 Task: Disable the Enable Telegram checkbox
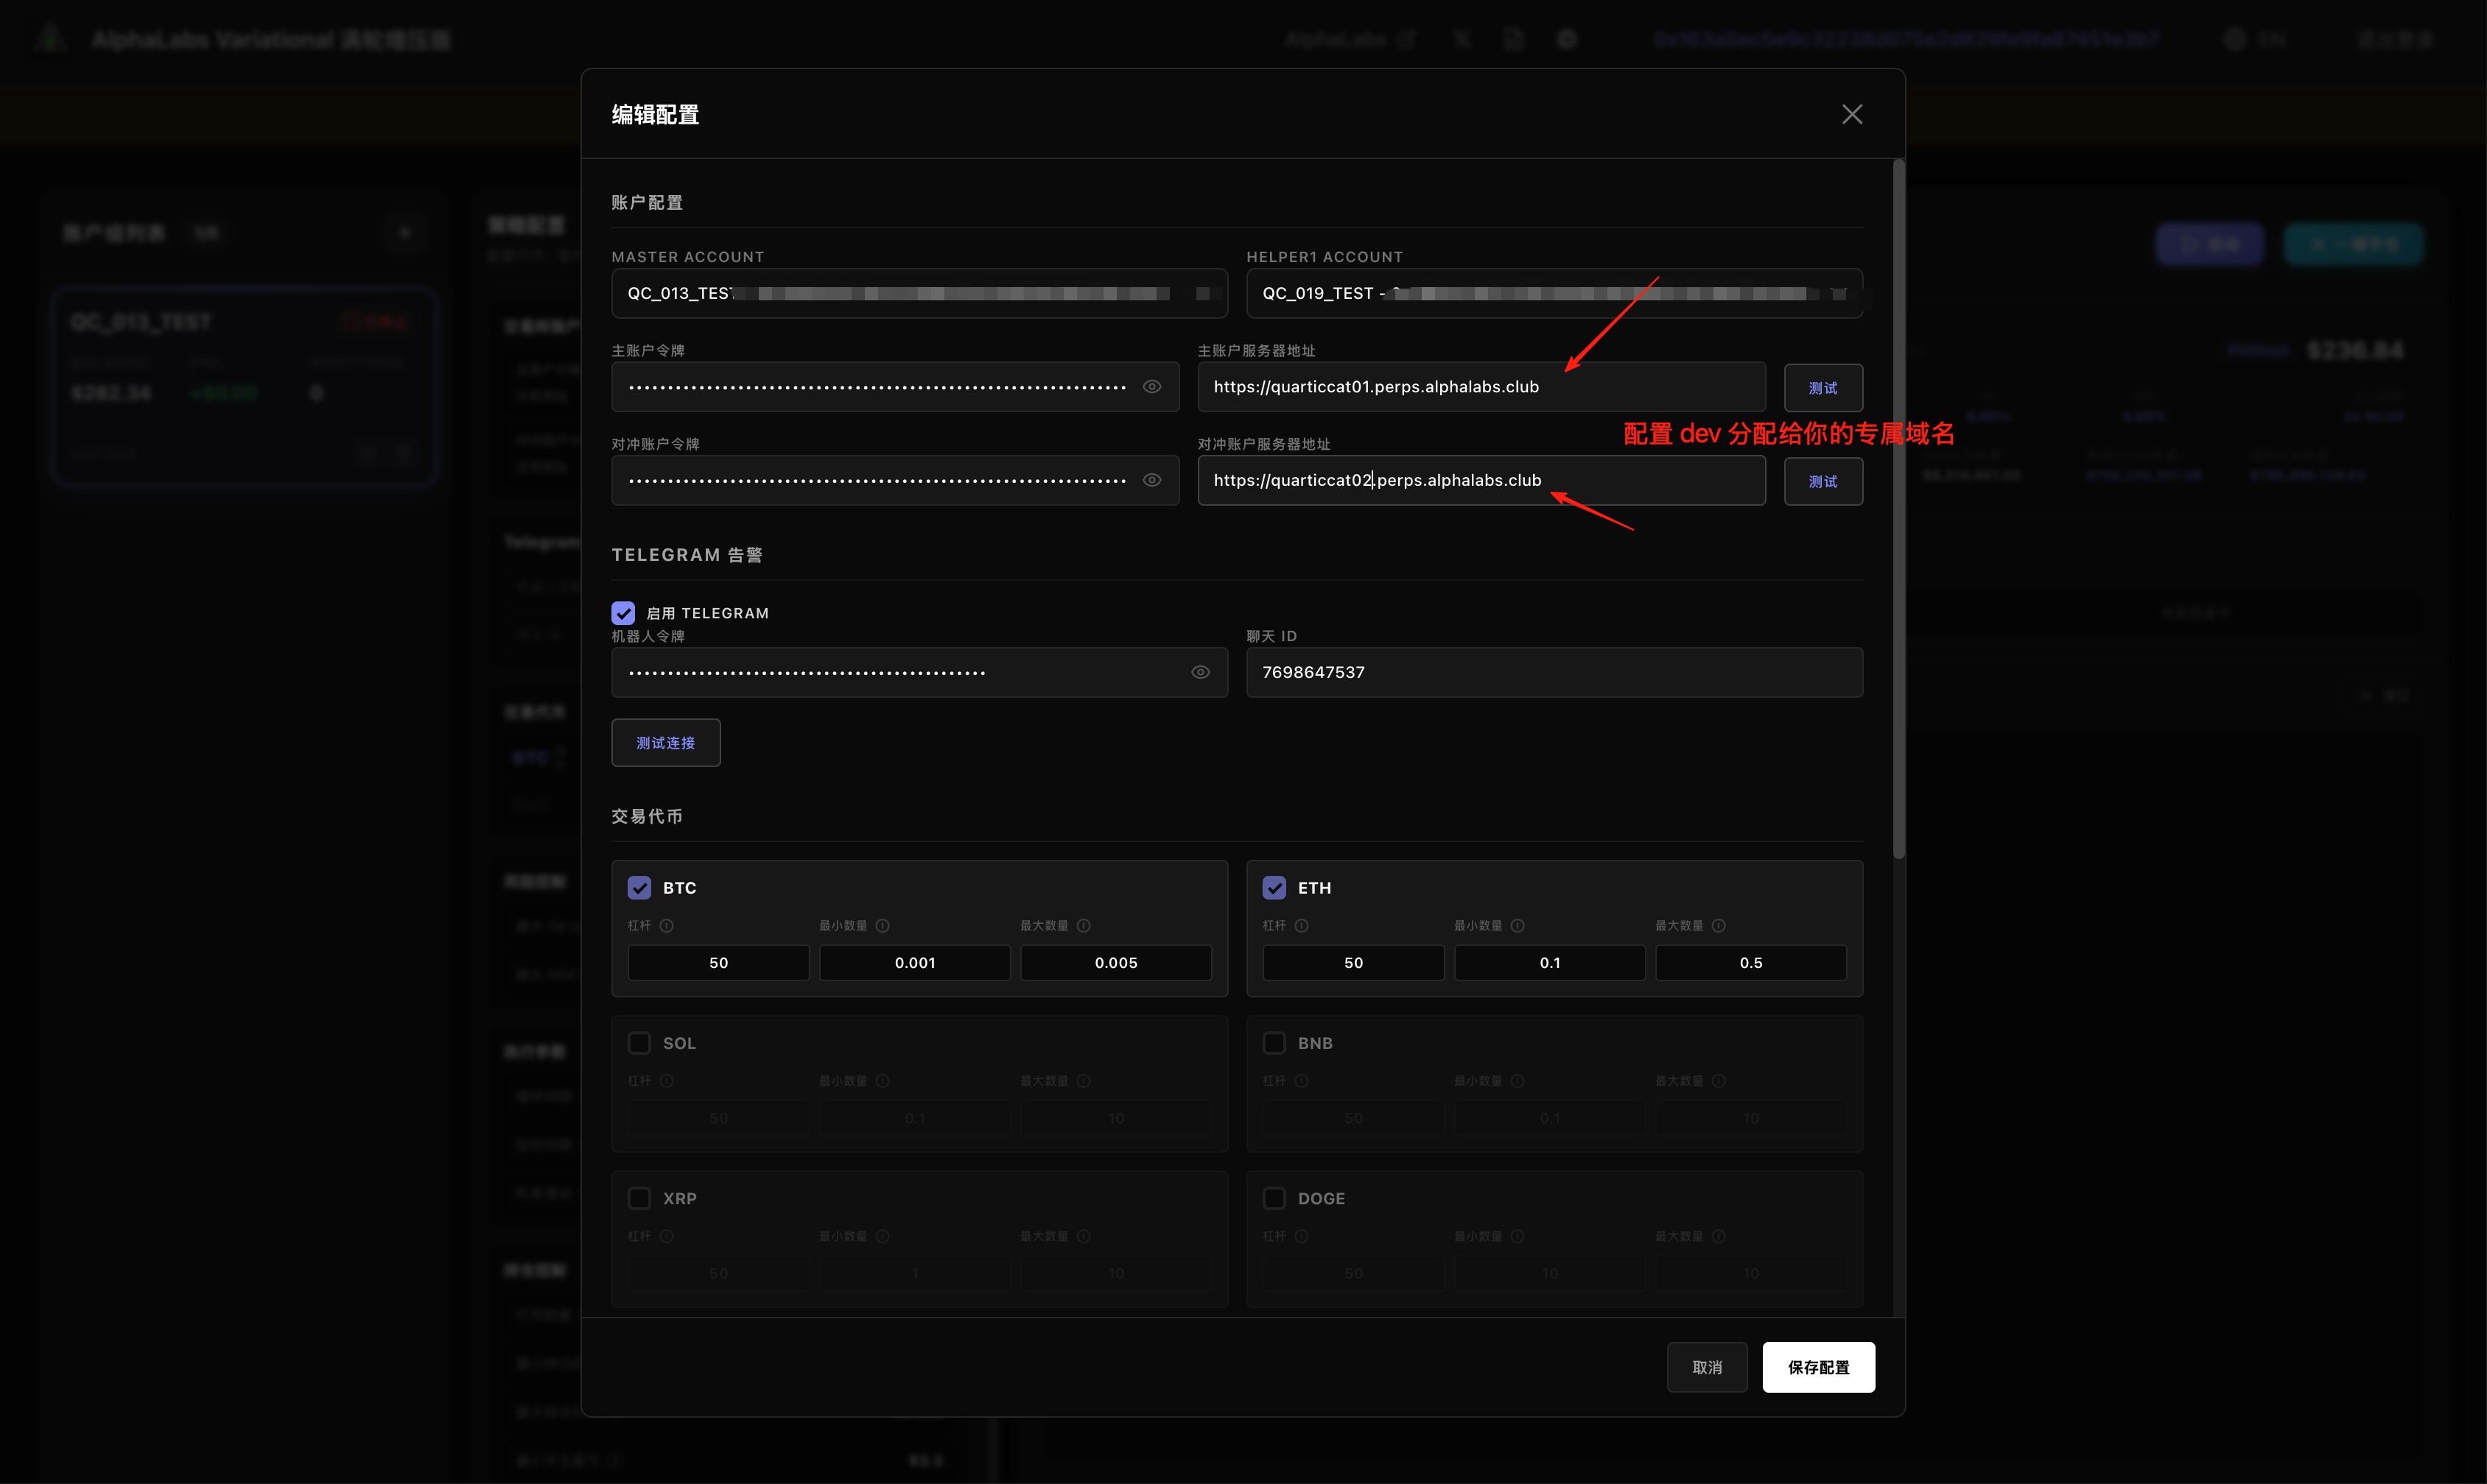click(623, 613)
